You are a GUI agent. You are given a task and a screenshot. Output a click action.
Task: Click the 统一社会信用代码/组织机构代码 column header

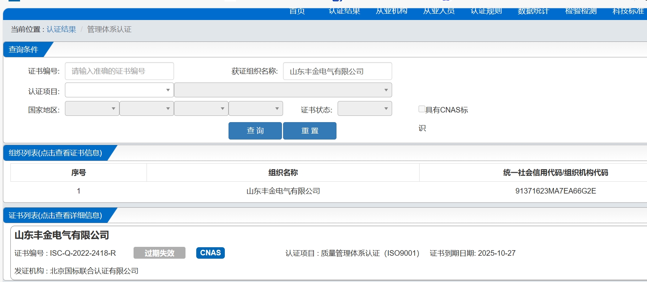[x=555, y=172]
